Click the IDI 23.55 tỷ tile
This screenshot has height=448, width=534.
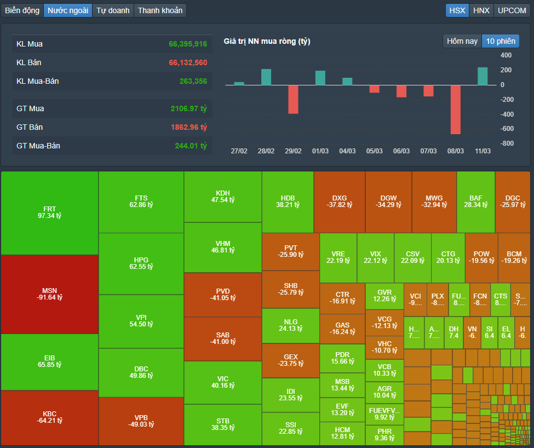coord(290,395)
